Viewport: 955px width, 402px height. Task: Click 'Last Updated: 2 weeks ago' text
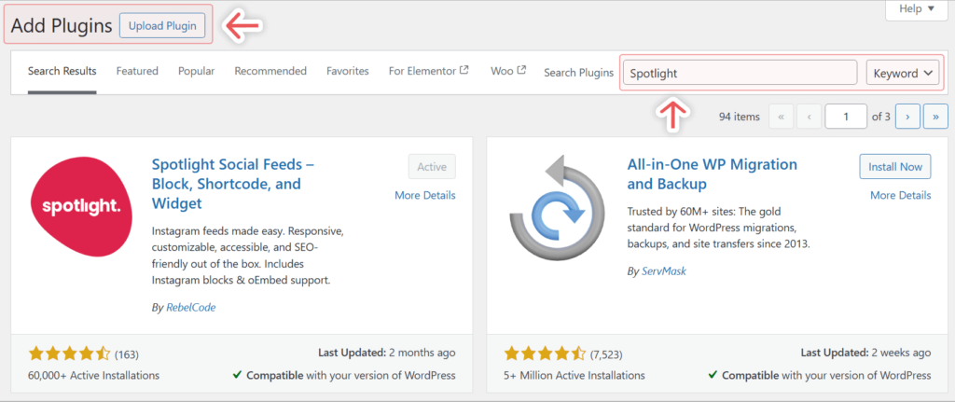point(866,352)
